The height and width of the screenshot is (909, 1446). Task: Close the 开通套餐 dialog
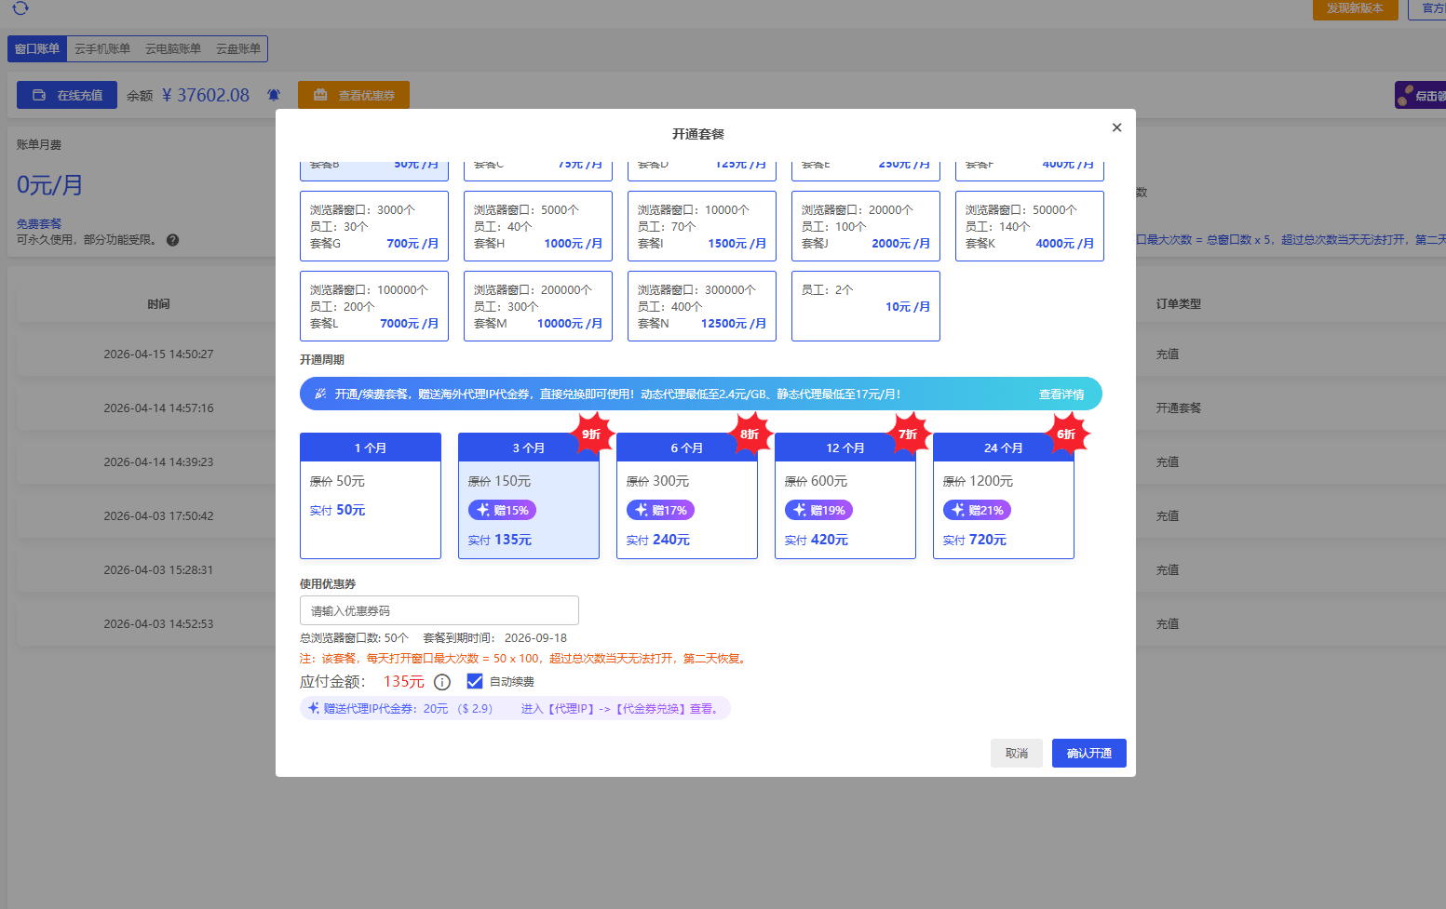click(1116, 127)
